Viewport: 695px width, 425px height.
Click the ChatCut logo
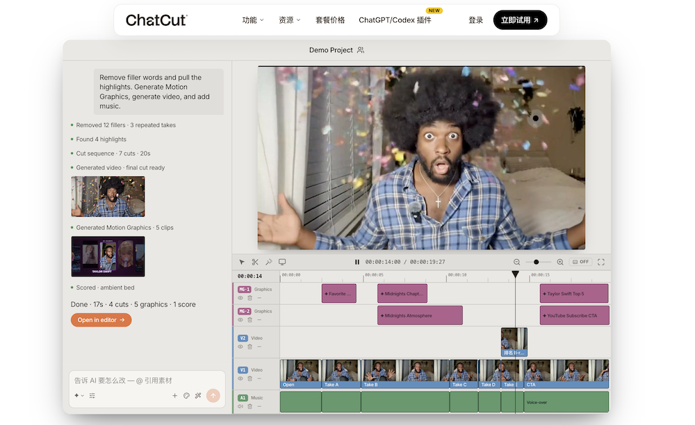coord(156,20)
